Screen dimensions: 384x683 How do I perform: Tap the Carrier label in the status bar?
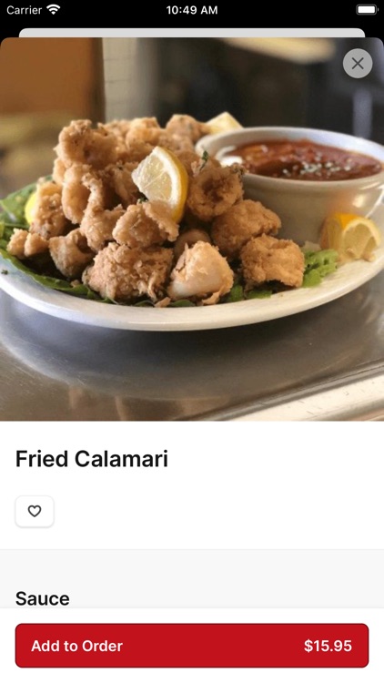coord(24,10)
